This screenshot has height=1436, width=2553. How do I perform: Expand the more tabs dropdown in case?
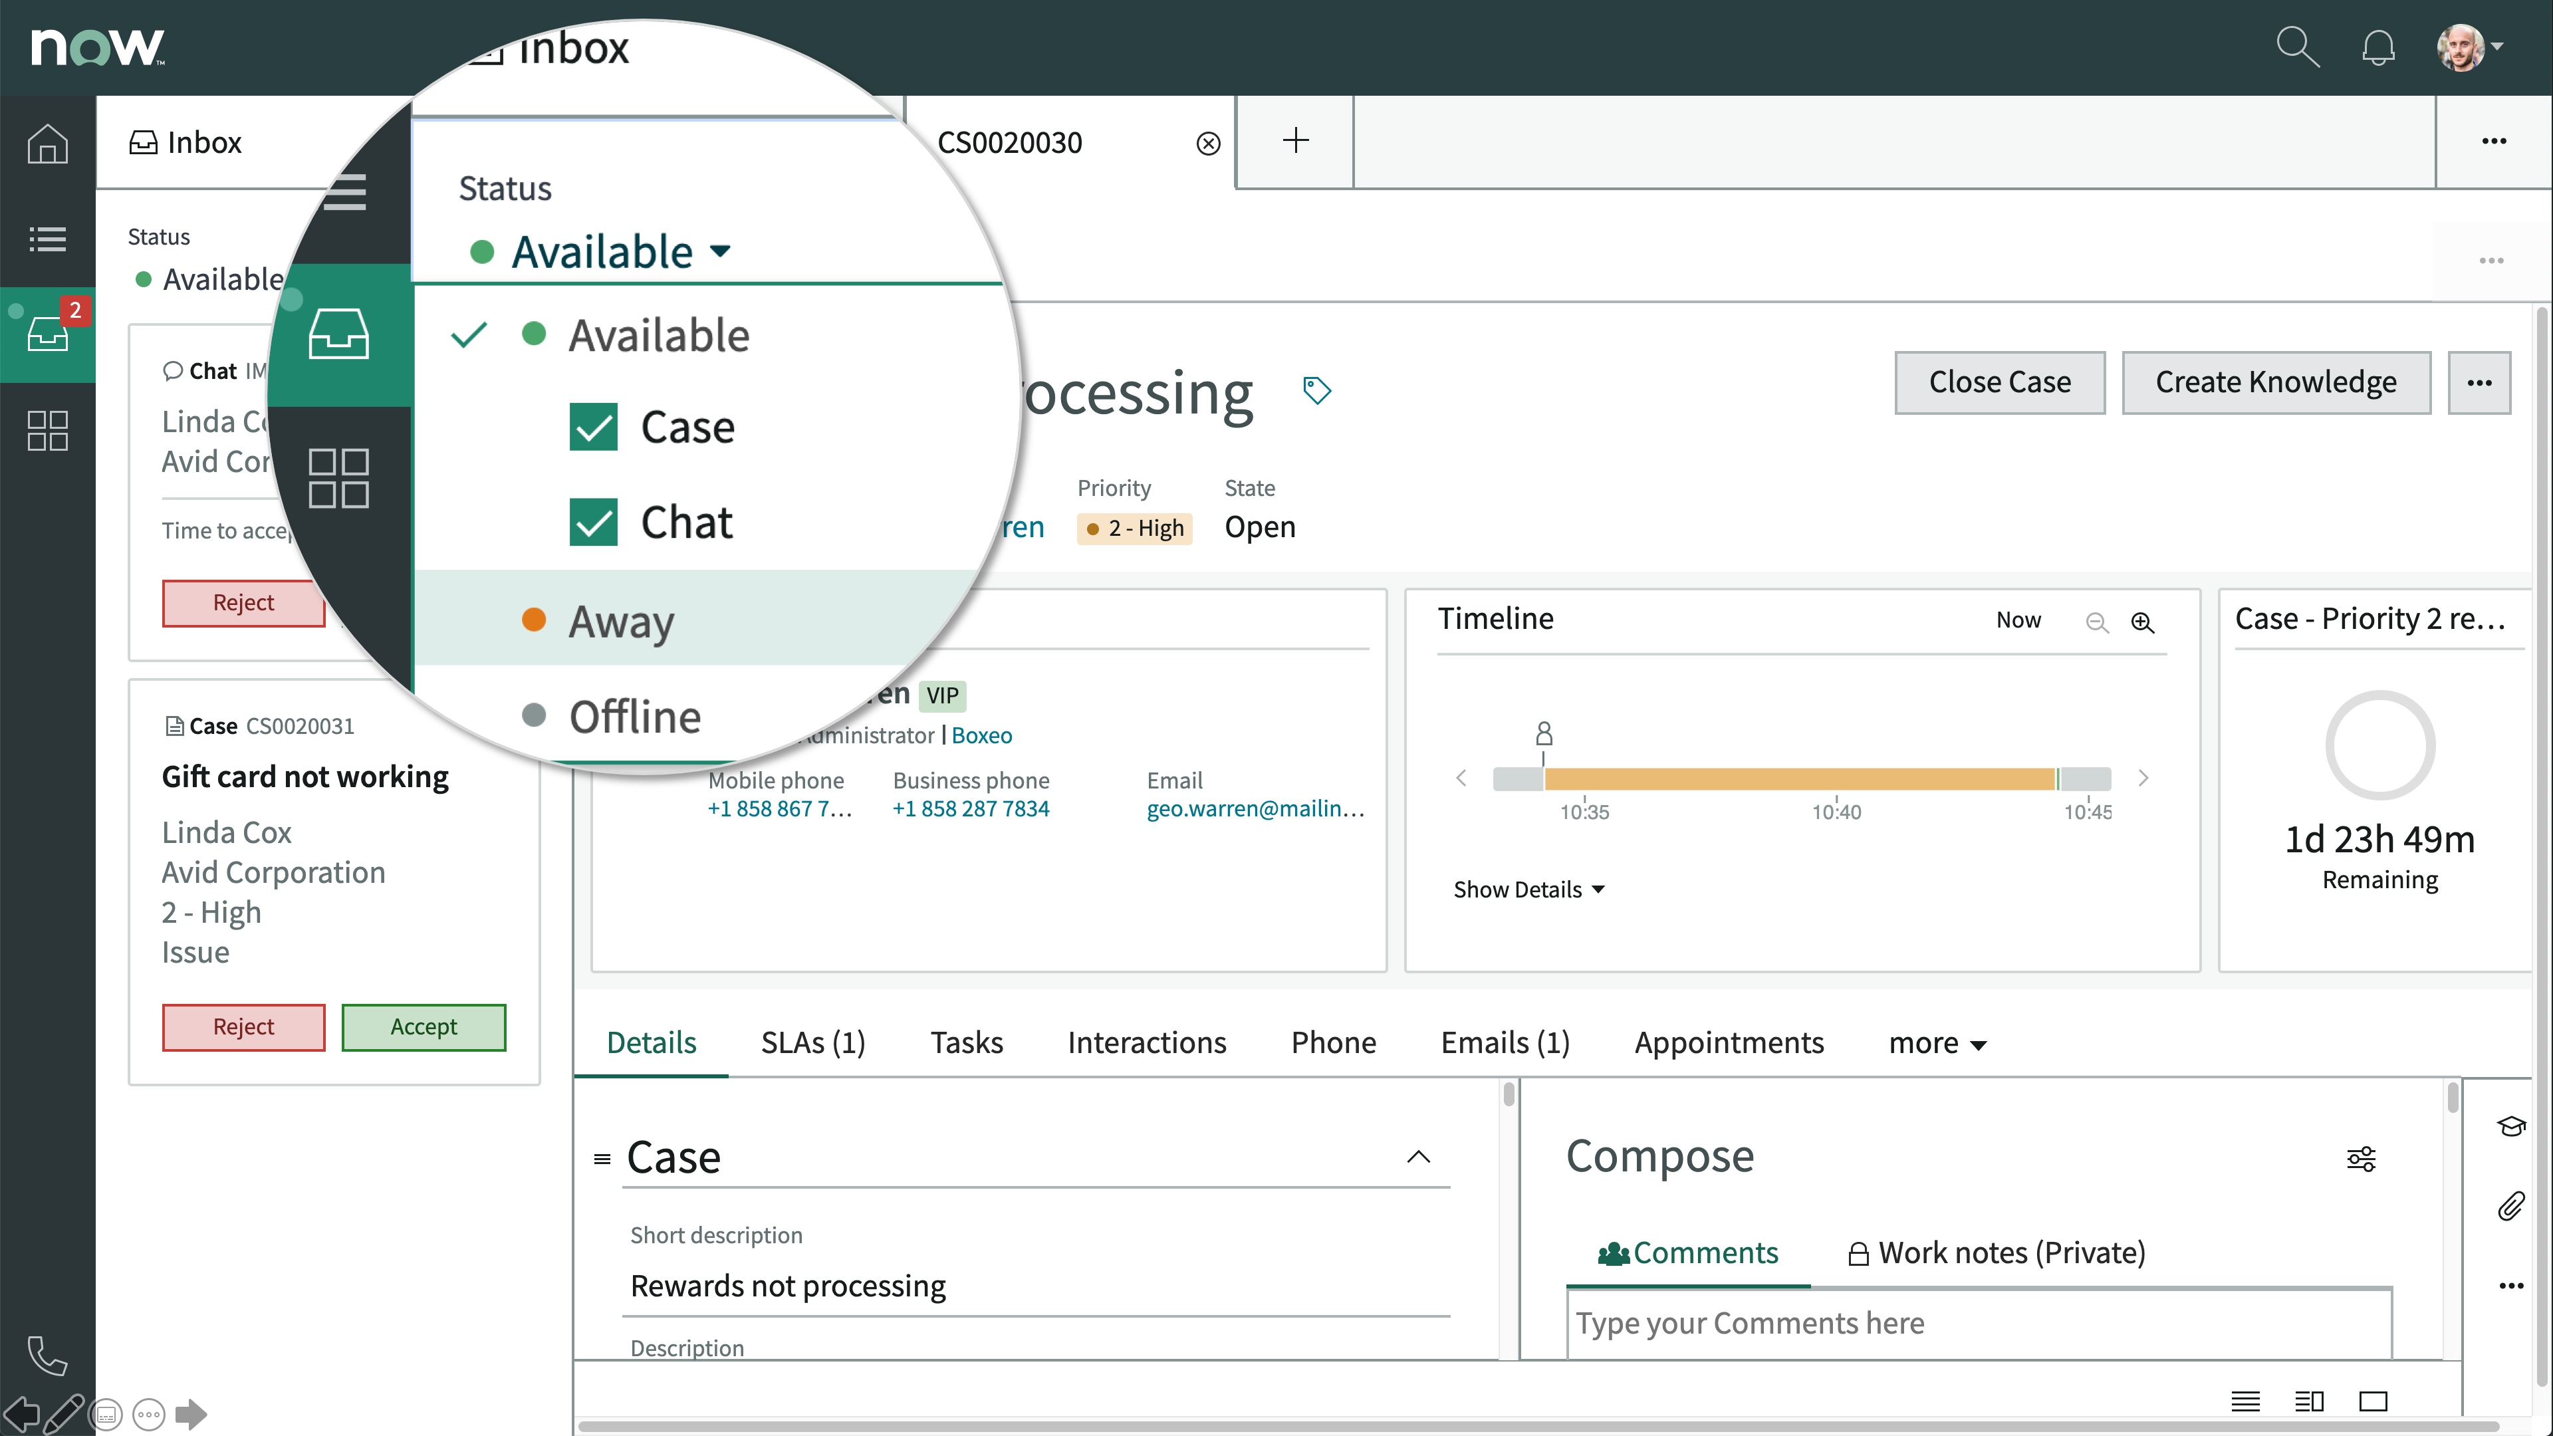(x=1936, y=1042)
